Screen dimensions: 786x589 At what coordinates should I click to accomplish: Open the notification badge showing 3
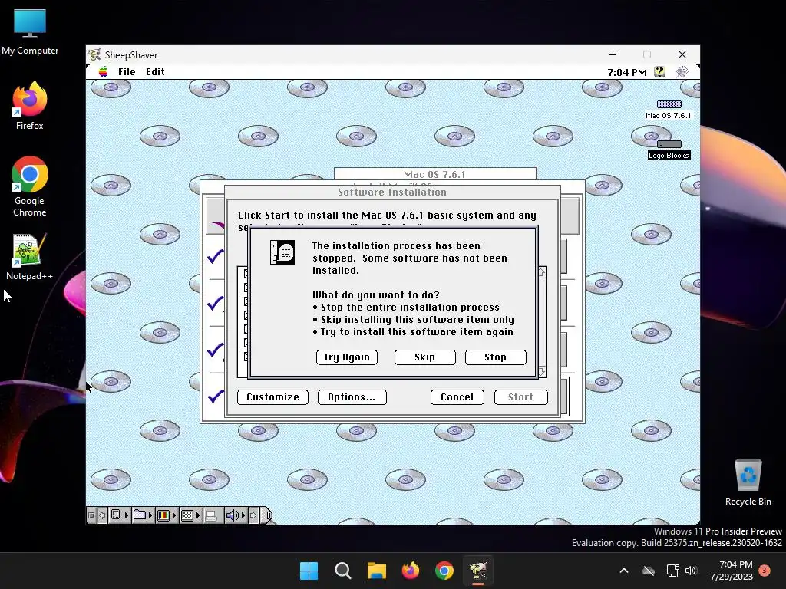point(765,571)
